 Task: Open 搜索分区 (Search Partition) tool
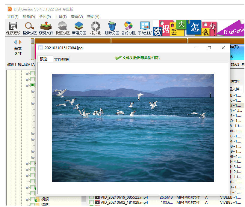pos(30,28)
